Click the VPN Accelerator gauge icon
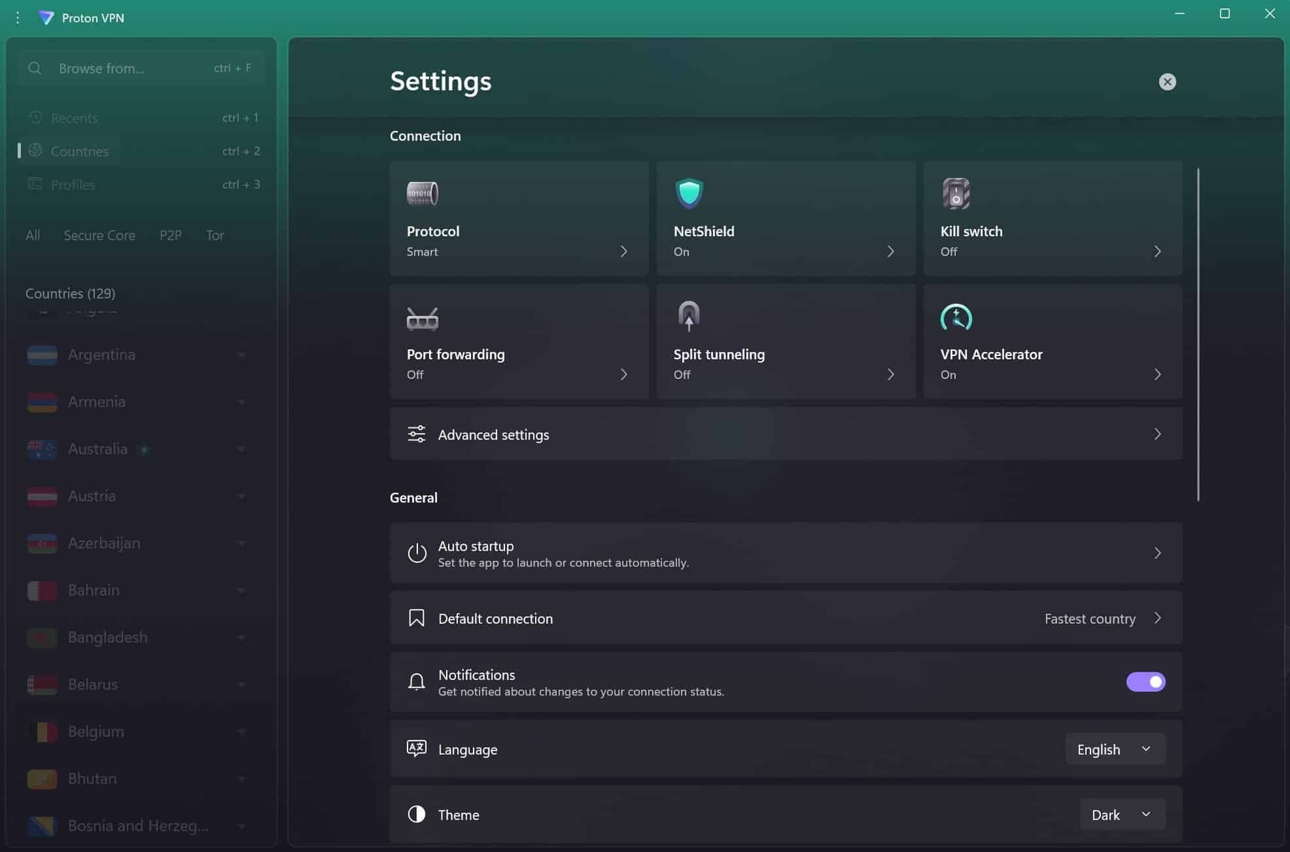The image size is (1290, 852). tap(956, 317)
